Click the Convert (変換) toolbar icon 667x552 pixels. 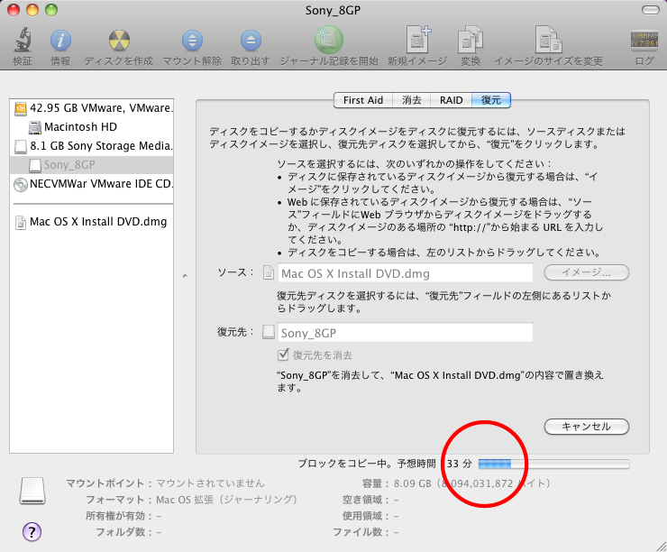[x=471, y=40]
